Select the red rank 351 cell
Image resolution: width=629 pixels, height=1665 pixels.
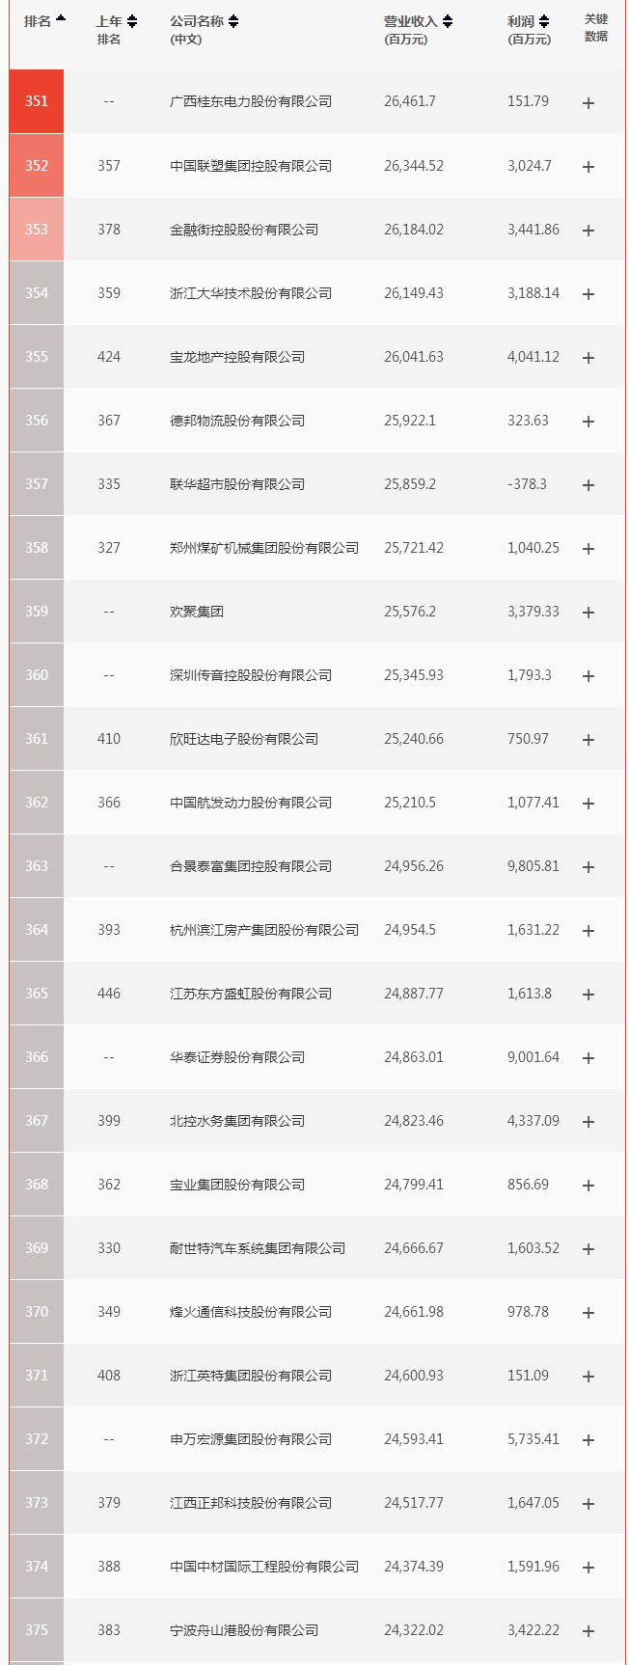point(37,101)
